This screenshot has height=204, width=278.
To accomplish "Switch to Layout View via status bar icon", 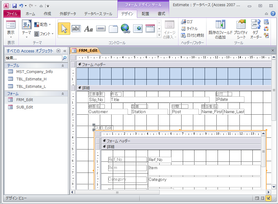I will [263, 198].
